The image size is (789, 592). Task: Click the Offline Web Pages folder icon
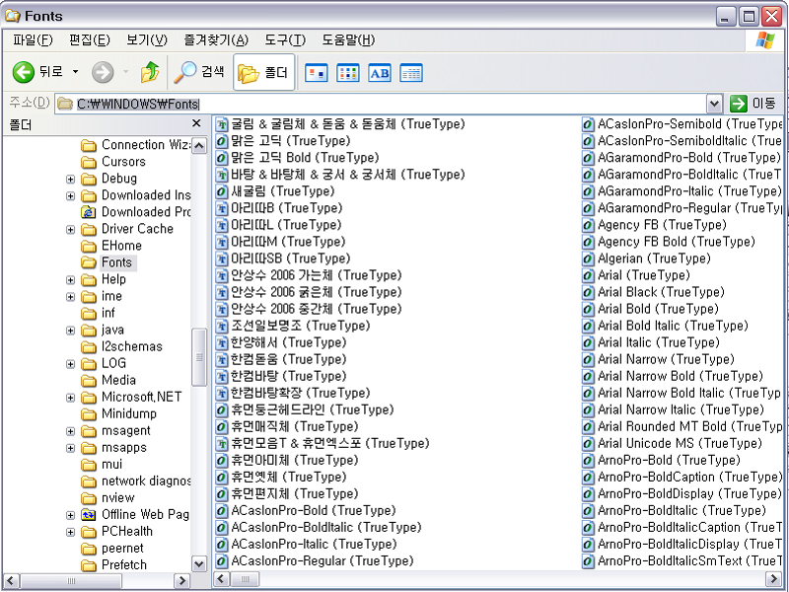pyautogui.click(x=89, y=515)
